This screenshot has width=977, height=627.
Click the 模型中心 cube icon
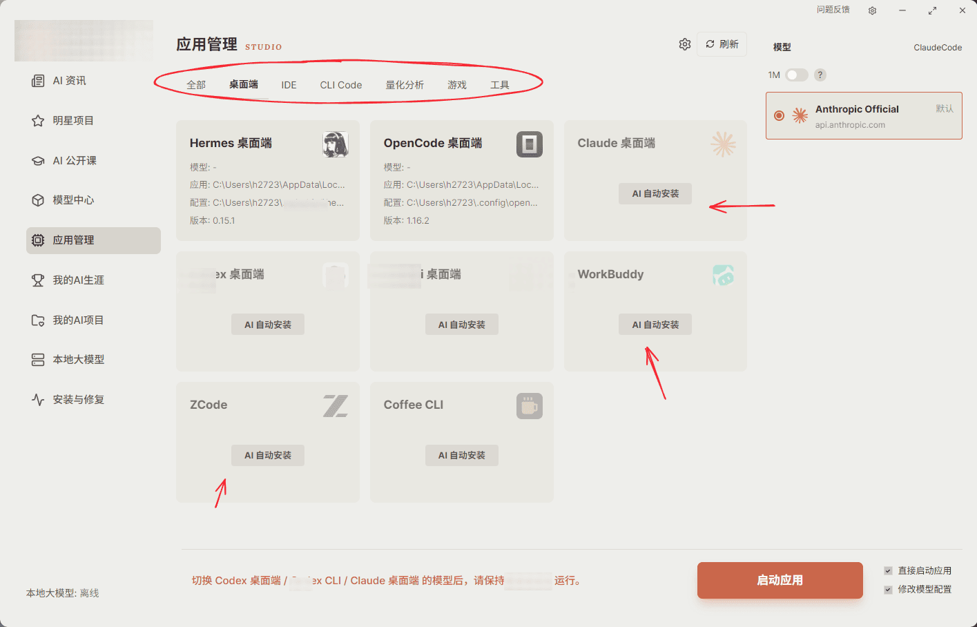38,200
